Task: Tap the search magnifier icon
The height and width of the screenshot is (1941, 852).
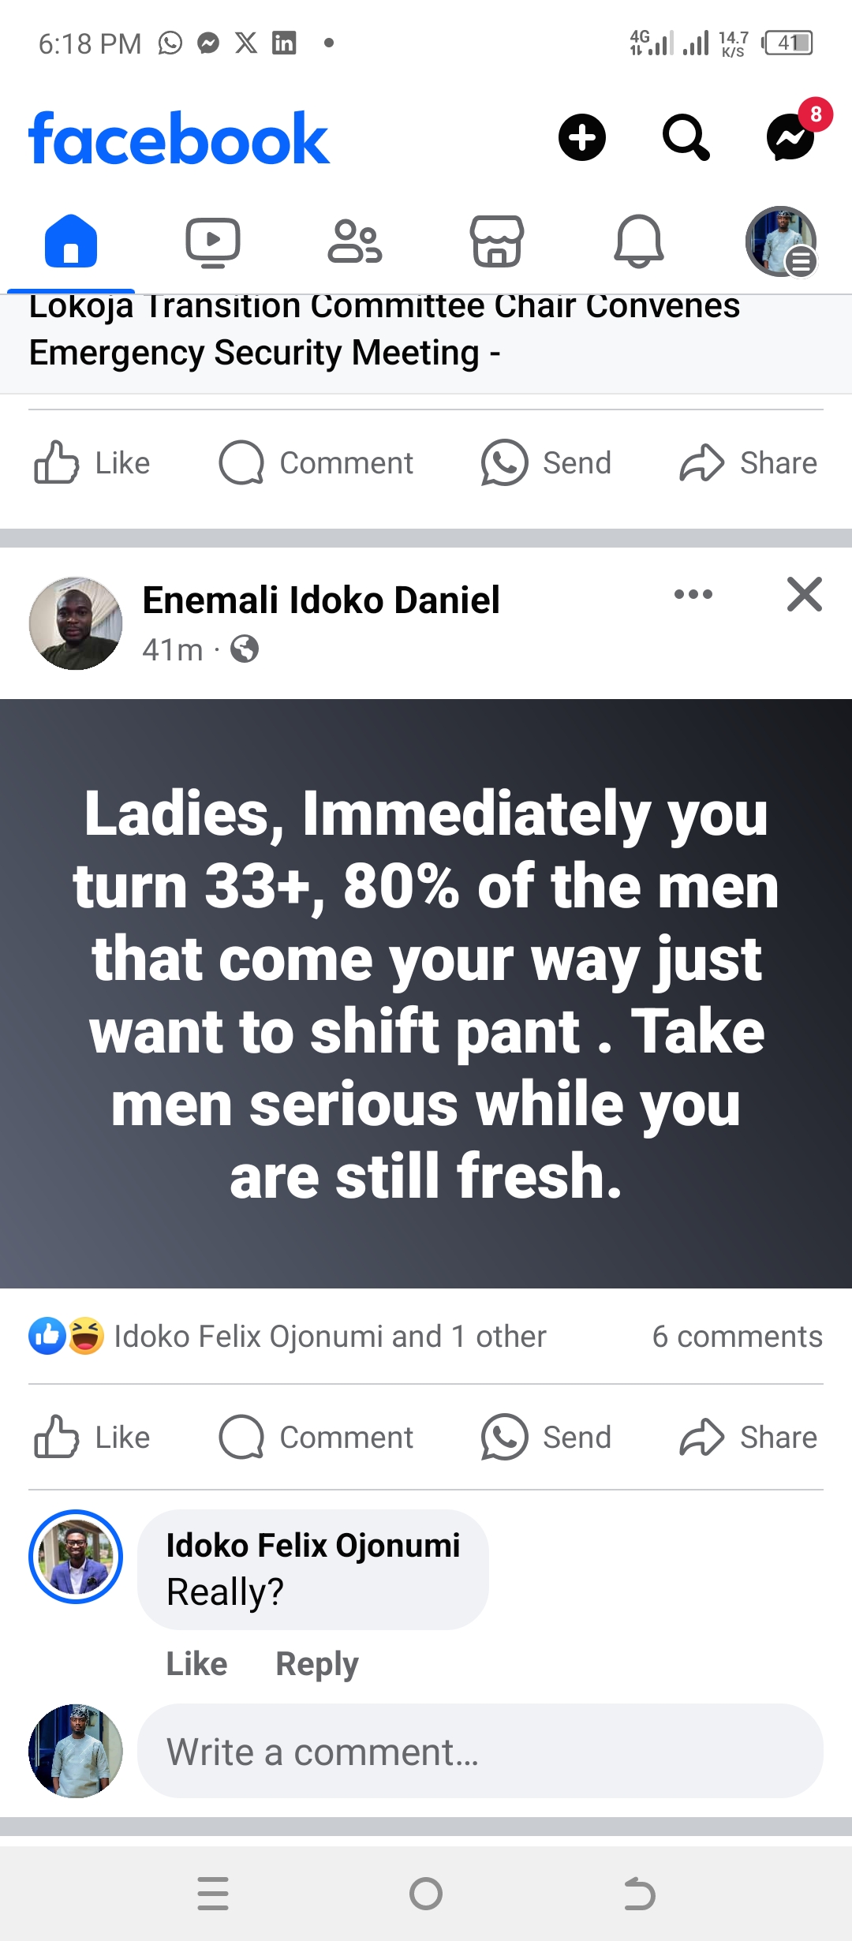Action: point(686,137)
